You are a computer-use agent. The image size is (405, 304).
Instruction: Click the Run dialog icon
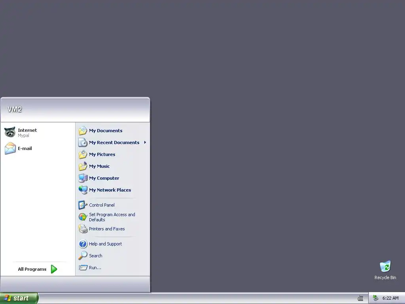83,268
